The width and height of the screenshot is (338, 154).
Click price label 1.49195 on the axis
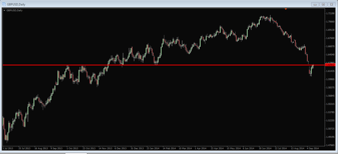pyautogui.click(x=330, y=137)
